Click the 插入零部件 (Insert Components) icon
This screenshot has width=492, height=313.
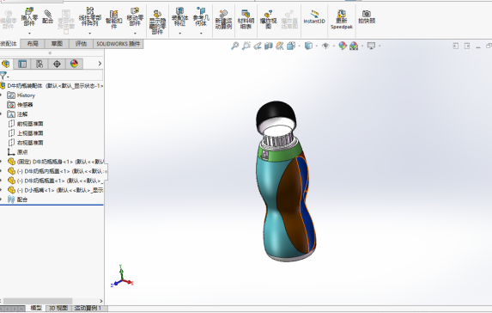(29, 17)
